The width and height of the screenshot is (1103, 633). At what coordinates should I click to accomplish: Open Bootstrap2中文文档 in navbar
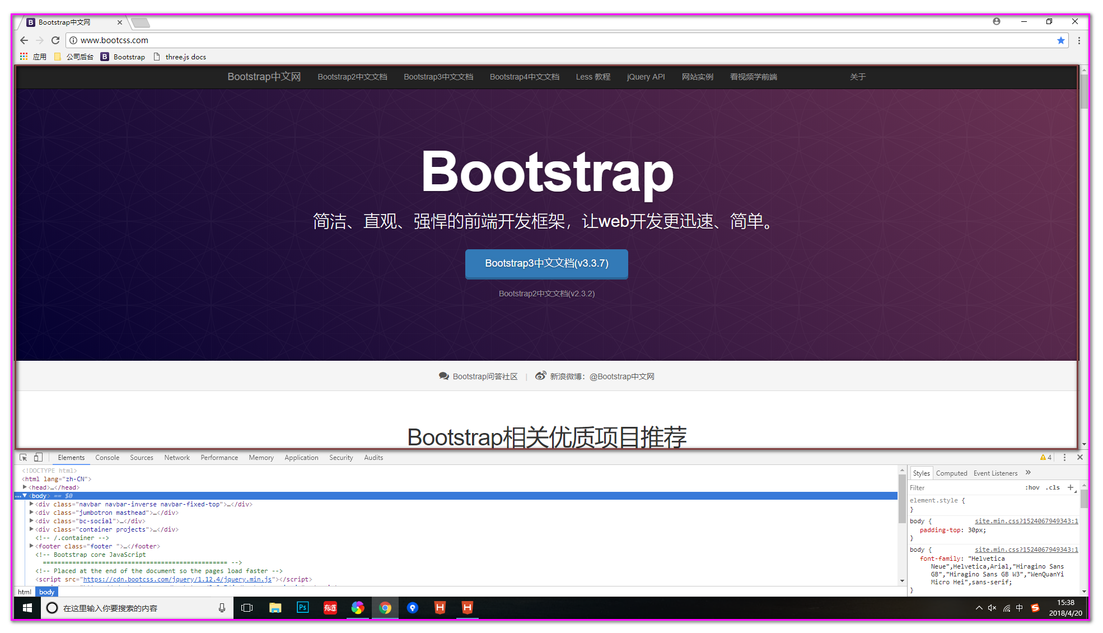coord(352,77)
